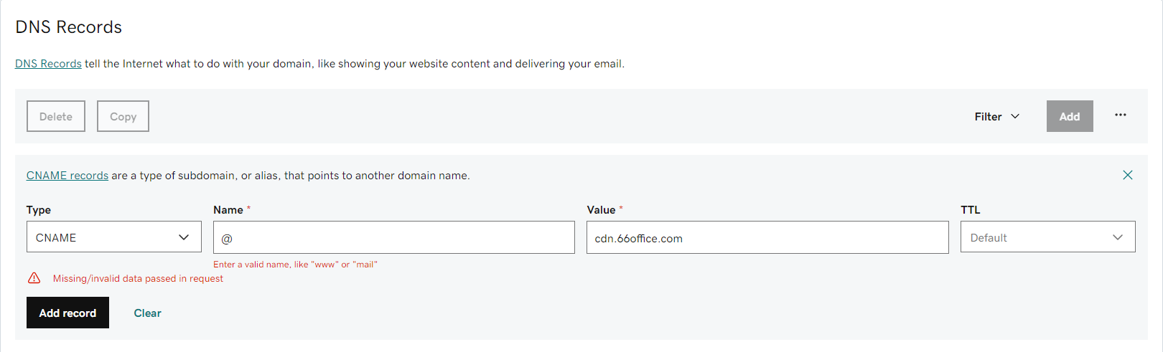The image size is (1163, 352).
Task: Open the CNAME records help link
Action: click(67, 175)
